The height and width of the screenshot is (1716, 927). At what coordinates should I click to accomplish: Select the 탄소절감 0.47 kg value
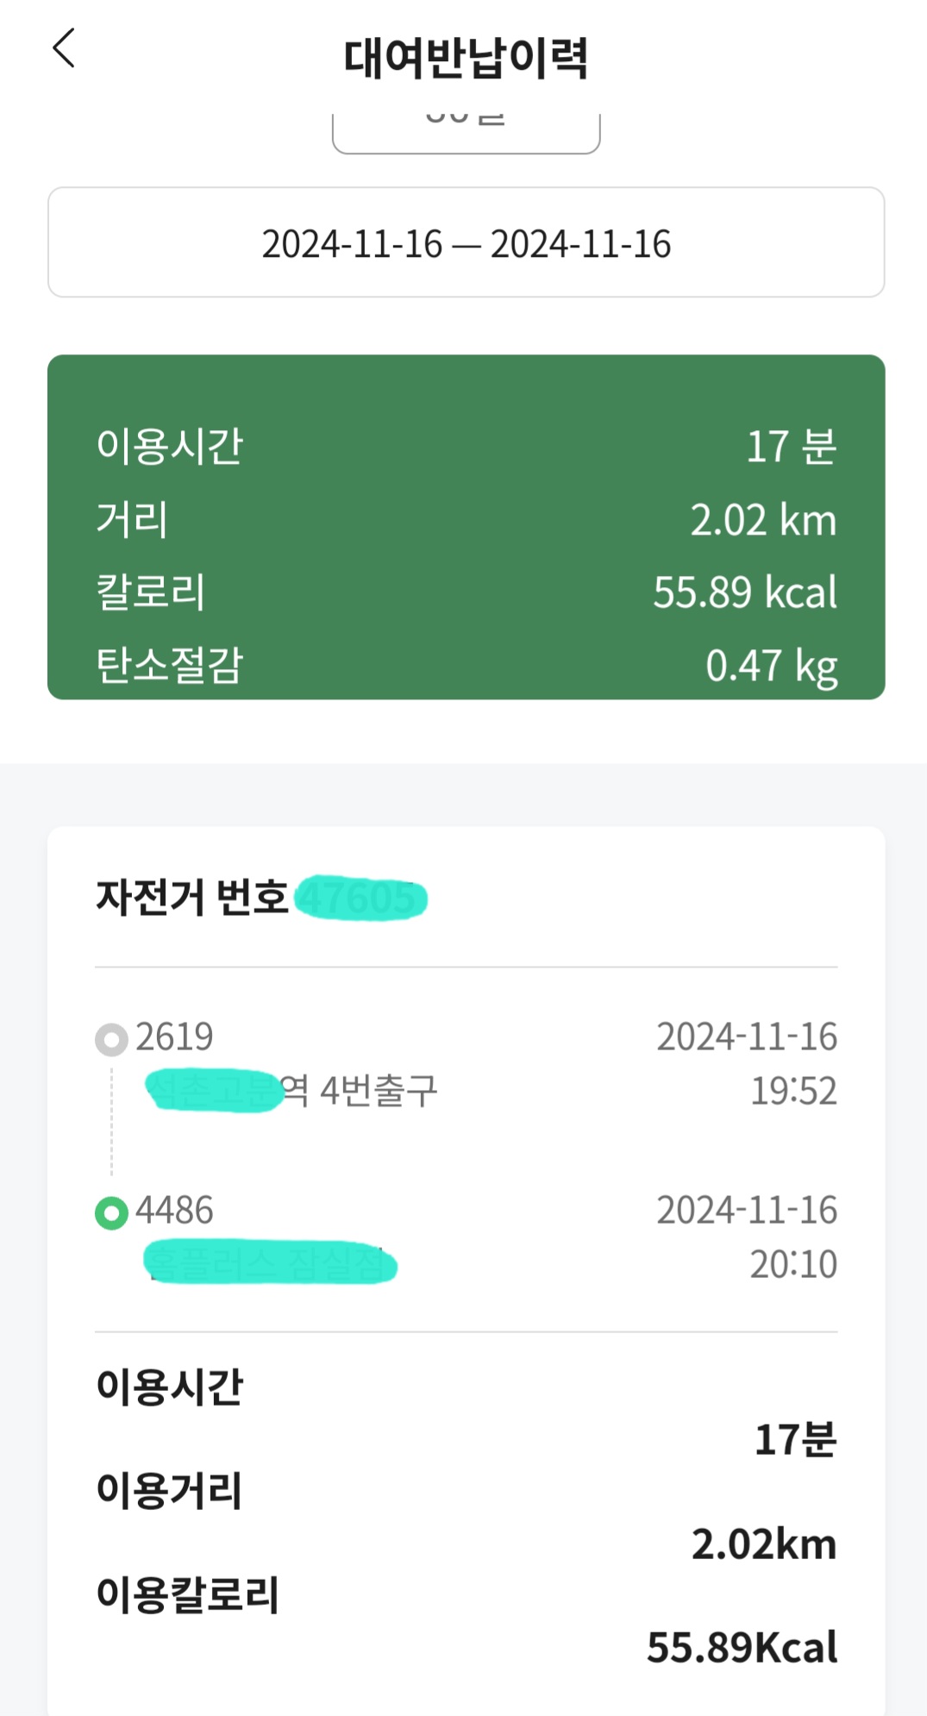pyautogui.click(x=771, y=666)
